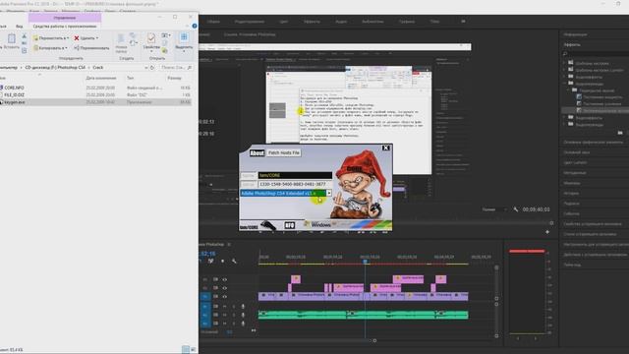Switch to the 'Редактирование' workspace tab
Viewport: 629px width, 354px height.
(250, 22)
